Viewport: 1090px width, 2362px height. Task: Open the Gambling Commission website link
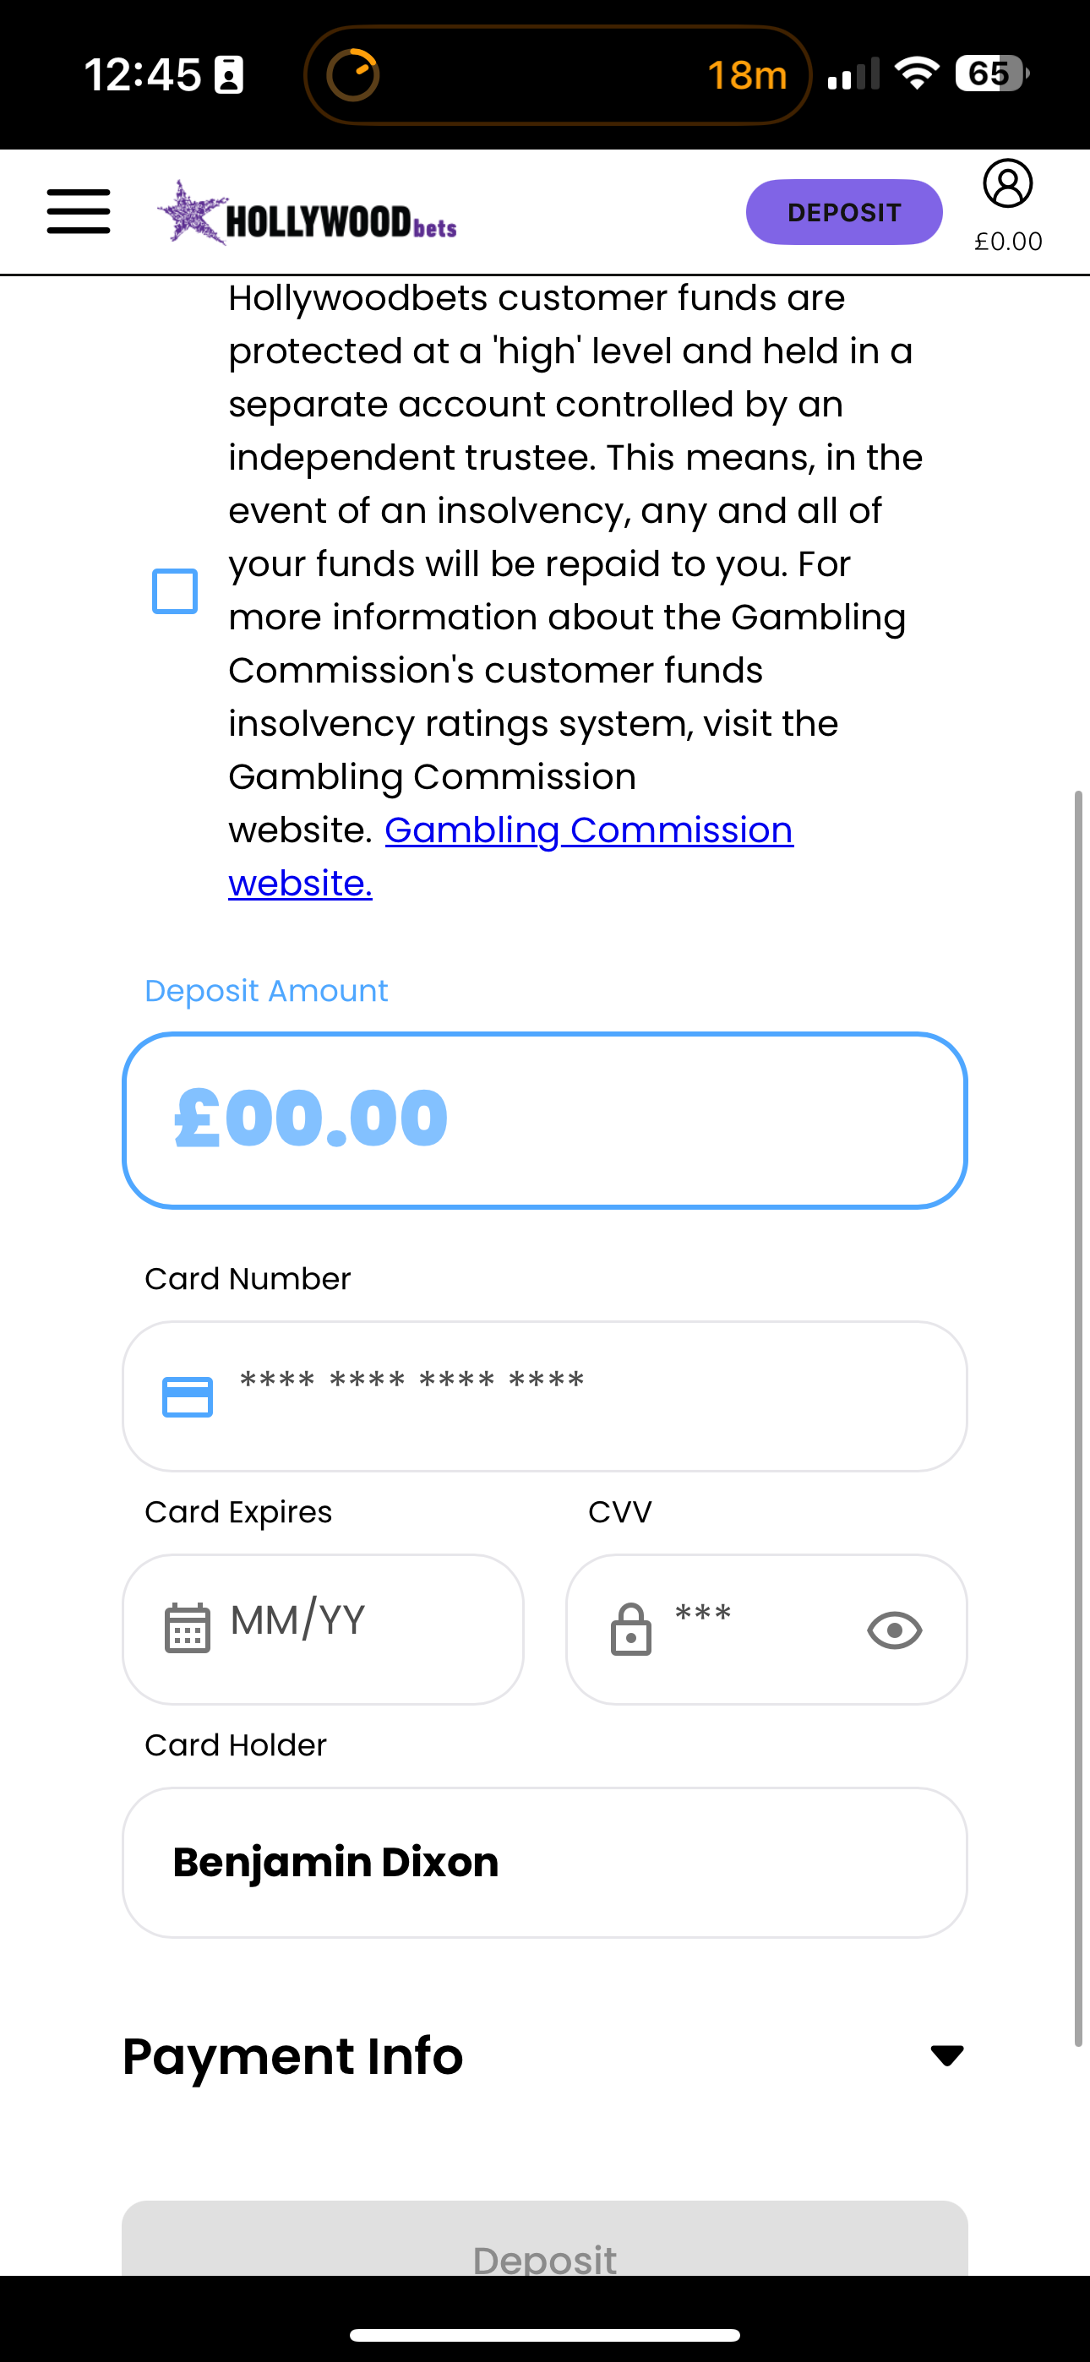[588, 830]
